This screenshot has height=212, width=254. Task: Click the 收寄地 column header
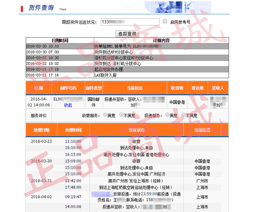point(177,88)
